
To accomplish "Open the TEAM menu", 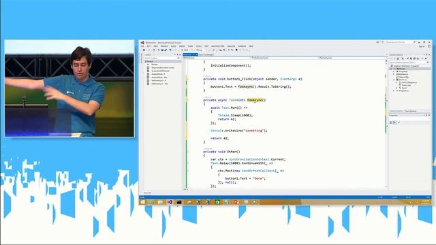I will (191, 46).
